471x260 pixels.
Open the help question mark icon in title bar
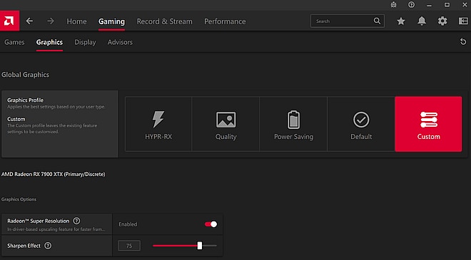coord(411,5)
